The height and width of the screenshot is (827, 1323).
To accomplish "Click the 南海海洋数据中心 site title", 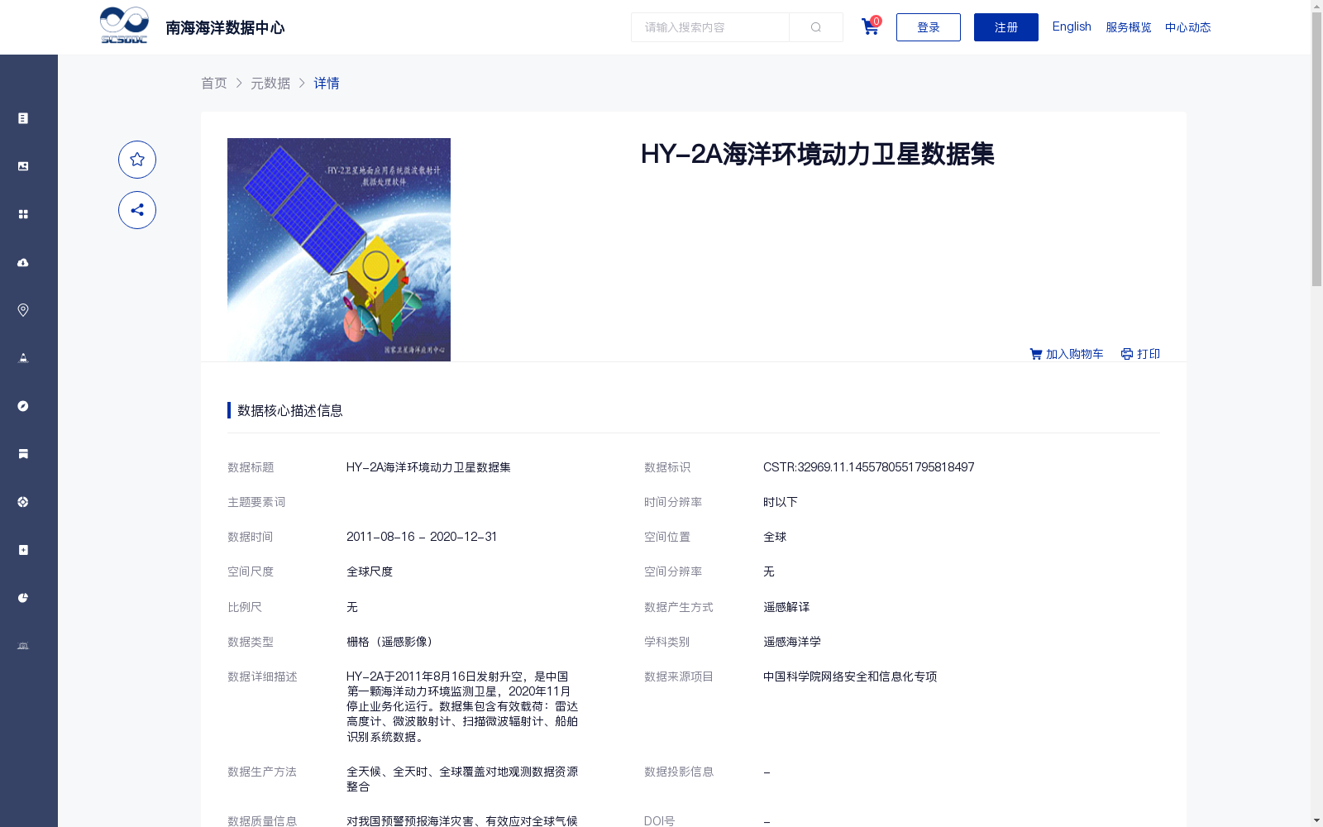I will click(x=225, y=28).
